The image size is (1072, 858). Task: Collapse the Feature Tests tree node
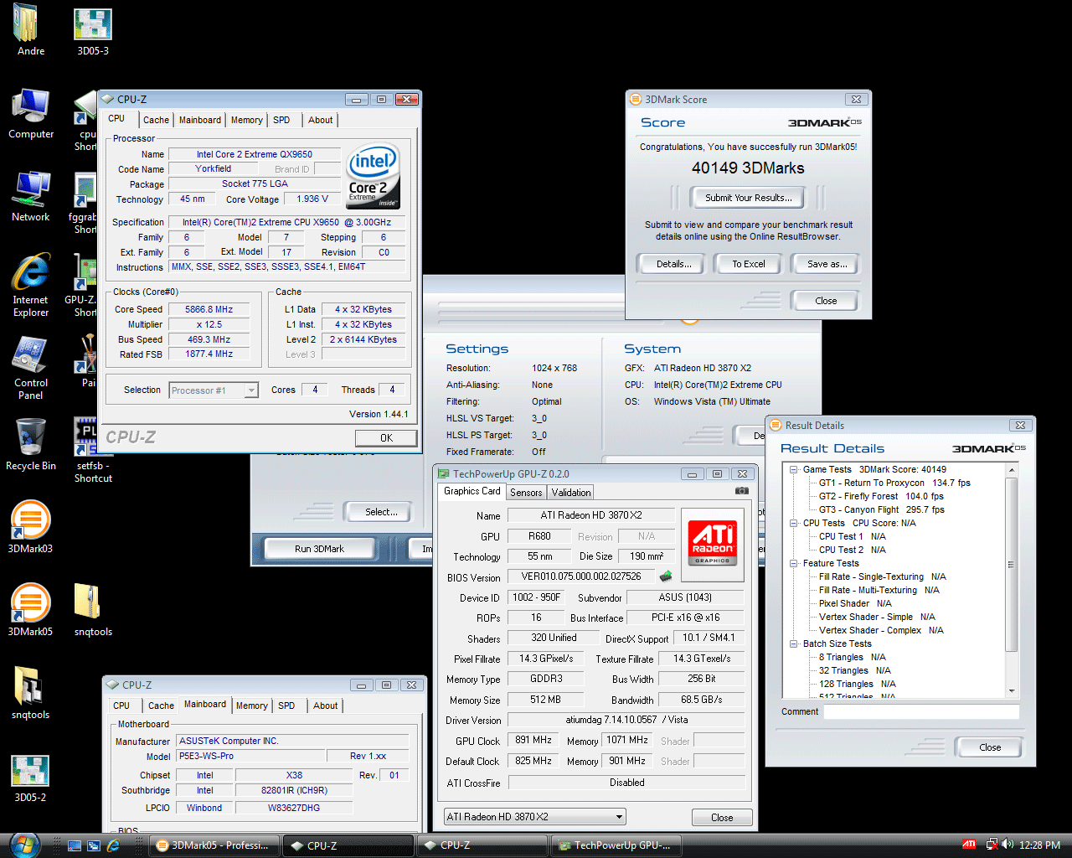[793, 563]
